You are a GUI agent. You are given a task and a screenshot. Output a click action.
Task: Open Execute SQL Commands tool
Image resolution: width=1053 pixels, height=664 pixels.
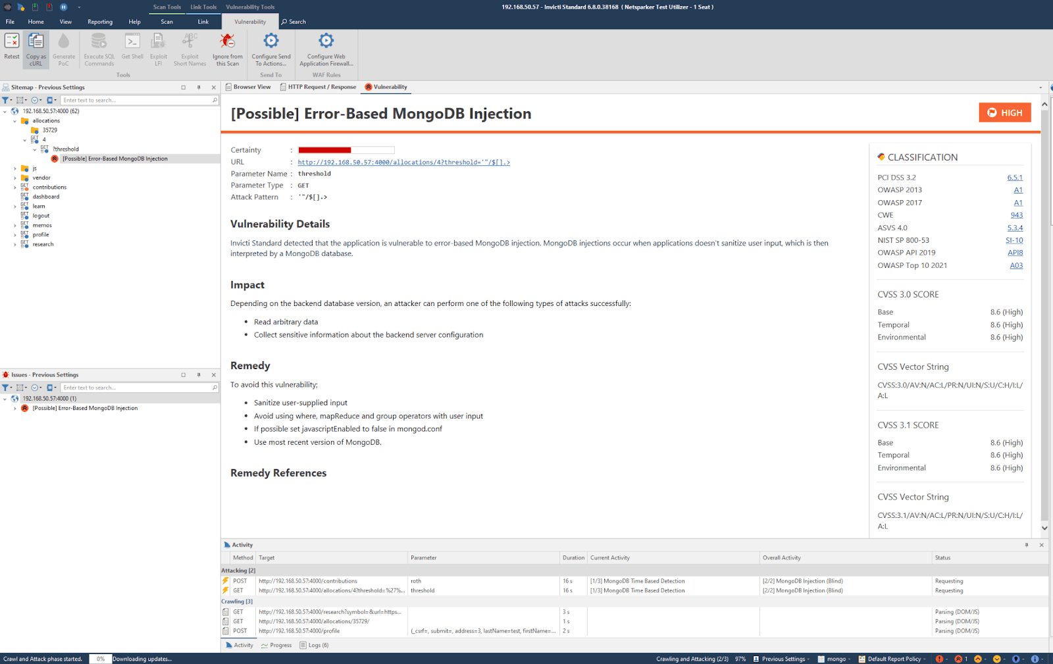99,47
